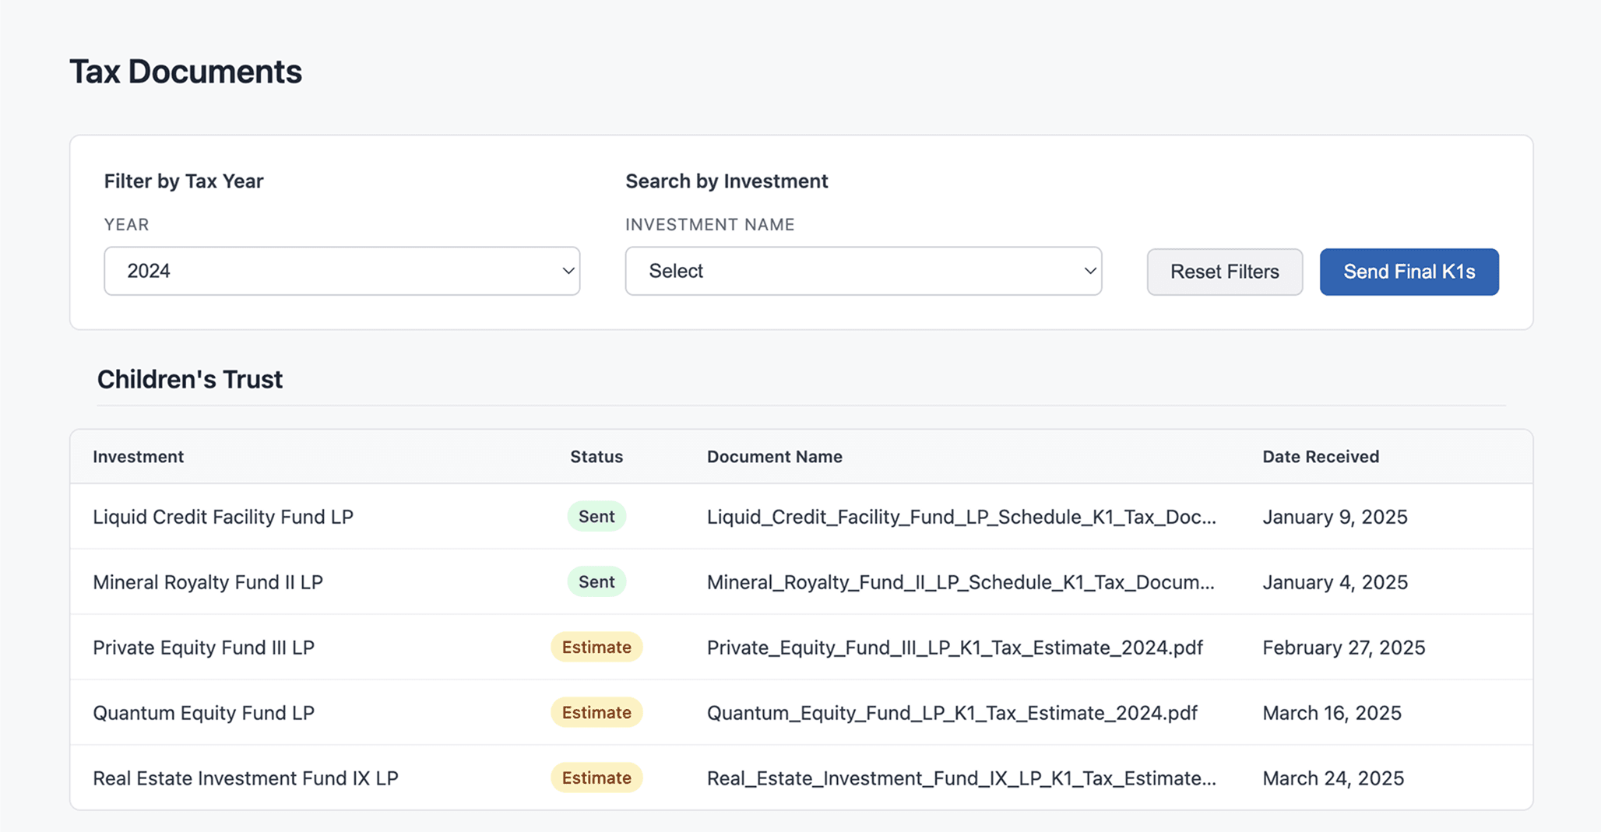
Task: Click the Send Final K1s button
Action: point(1409,272)
